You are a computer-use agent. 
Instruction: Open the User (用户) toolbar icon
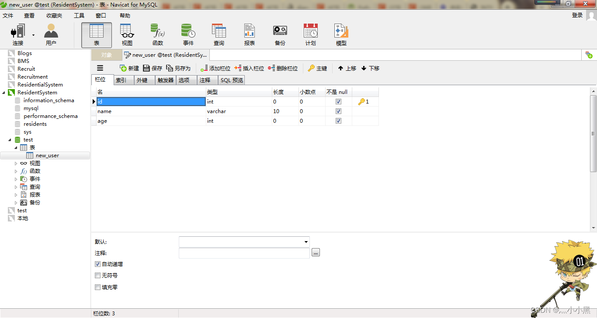coord(51,35)
